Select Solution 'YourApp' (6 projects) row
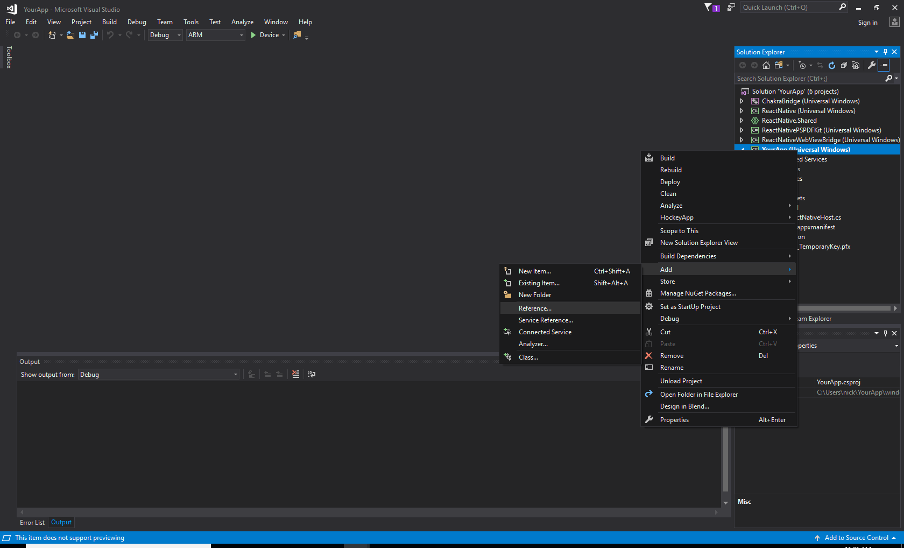The image size is (904, 548). pos(795,92)
